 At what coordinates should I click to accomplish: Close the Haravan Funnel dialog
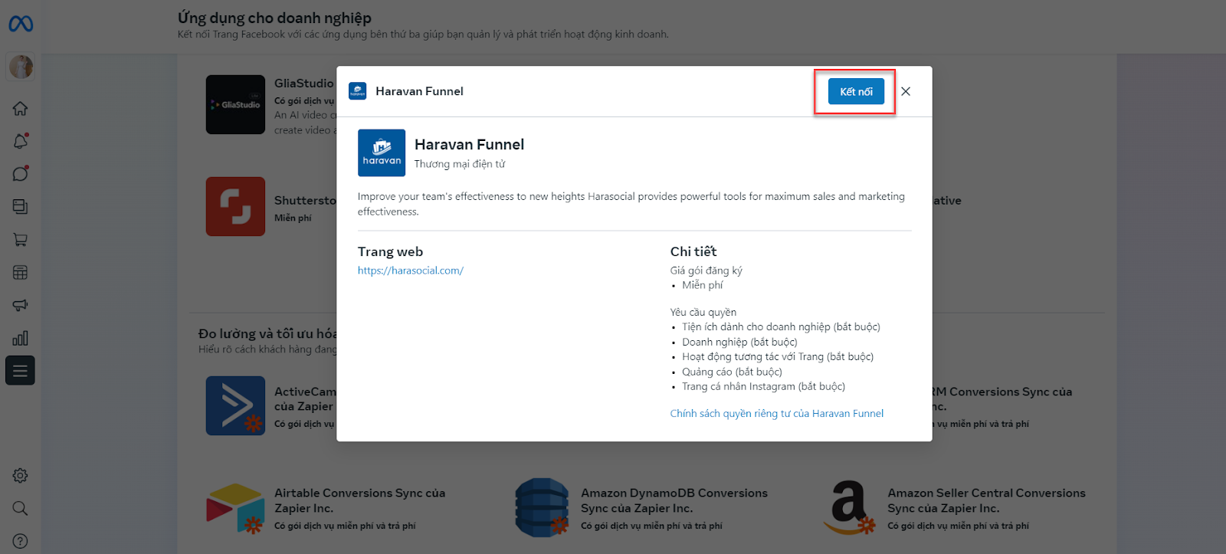point(906,91)
